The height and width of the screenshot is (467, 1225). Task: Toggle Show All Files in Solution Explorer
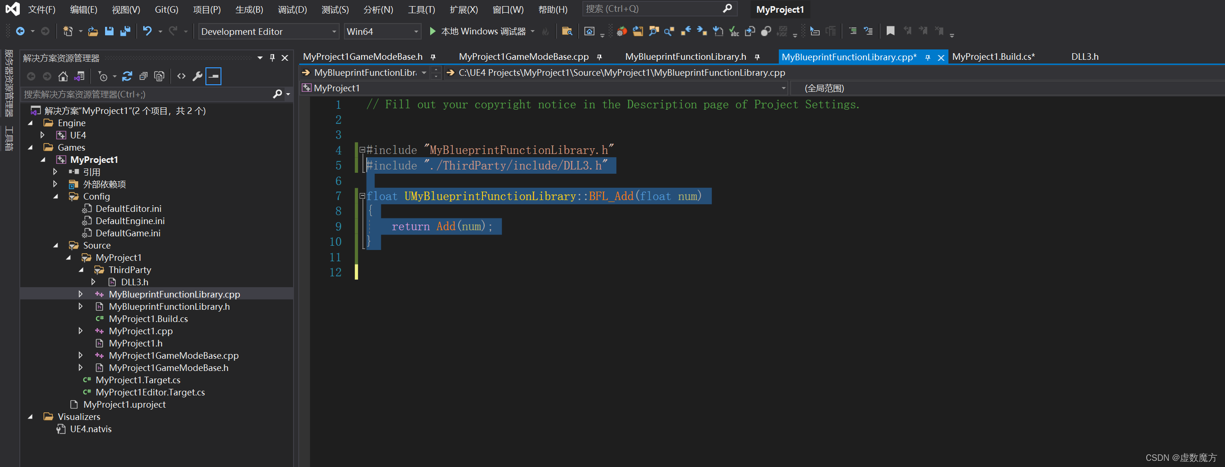[159, 76]
